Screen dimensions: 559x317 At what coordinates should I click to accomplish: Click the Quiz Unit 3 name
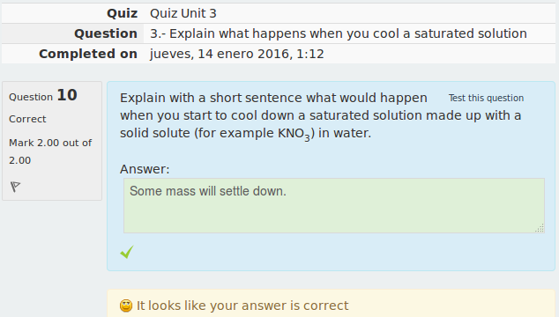click(x=183, y=13)
